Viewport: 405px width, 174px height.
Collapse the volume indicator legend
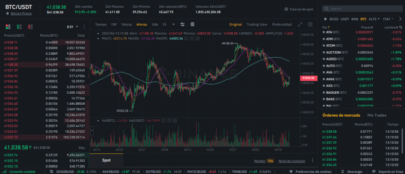[98, 120]
